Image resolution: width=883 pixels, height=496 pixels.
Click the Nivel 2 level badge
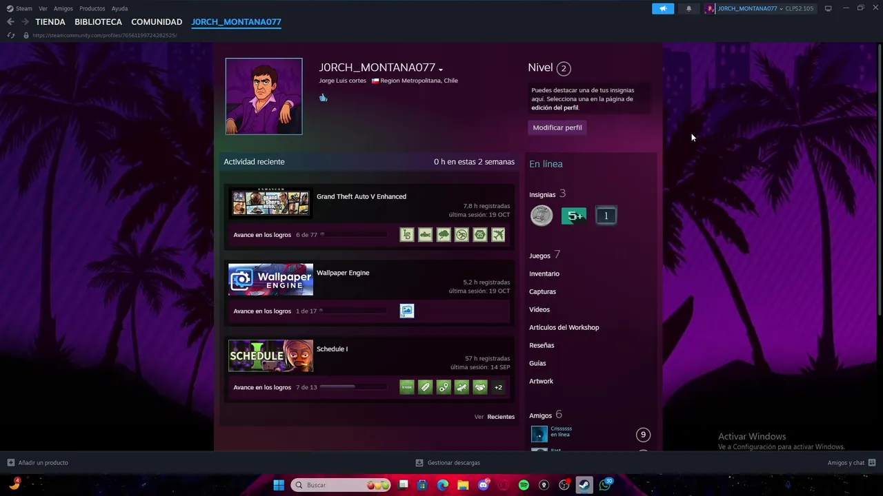[x=564, y=68]
